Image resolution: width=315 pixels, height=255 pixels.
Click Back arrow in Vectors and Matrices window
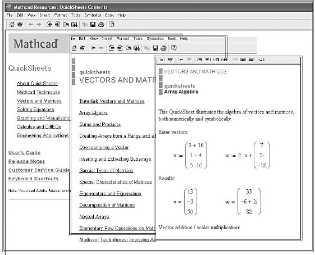pos(93,48)
